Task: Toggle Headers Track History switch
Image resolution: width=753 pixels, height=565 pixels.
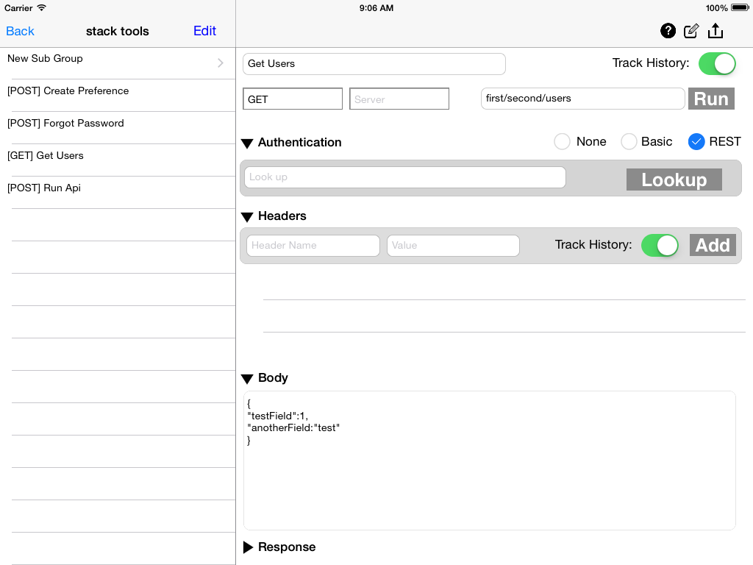Action: tap(660, 245)
